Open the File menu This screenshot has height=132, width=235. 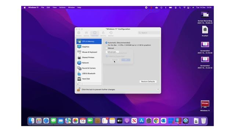[43, 7]
